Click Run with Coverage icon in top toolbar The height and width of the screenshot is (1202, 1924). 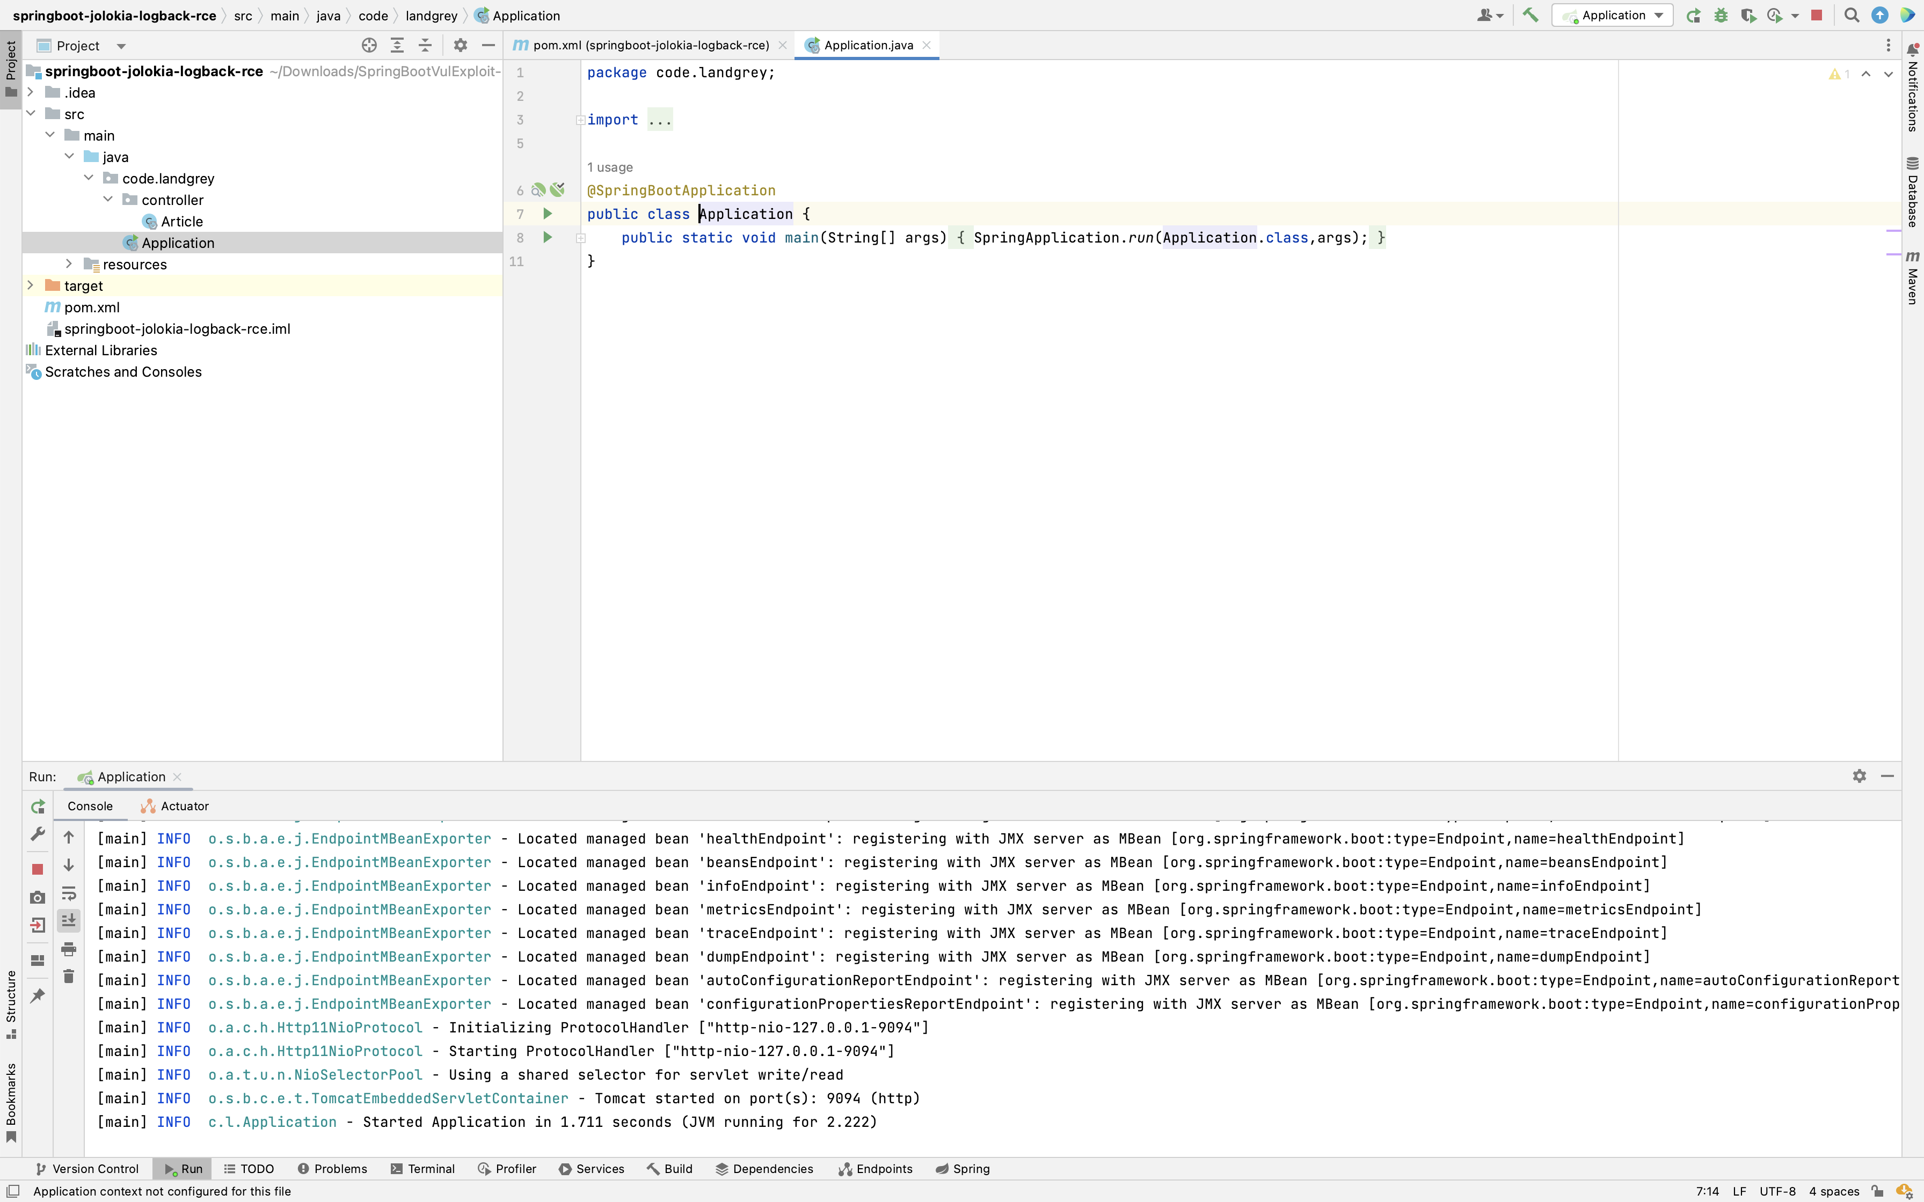click(x=1747, y=15)
